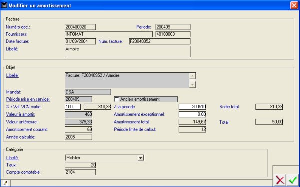
Task: Toggle the Ancien amortissement checkbox
Action: coord(117,99)
